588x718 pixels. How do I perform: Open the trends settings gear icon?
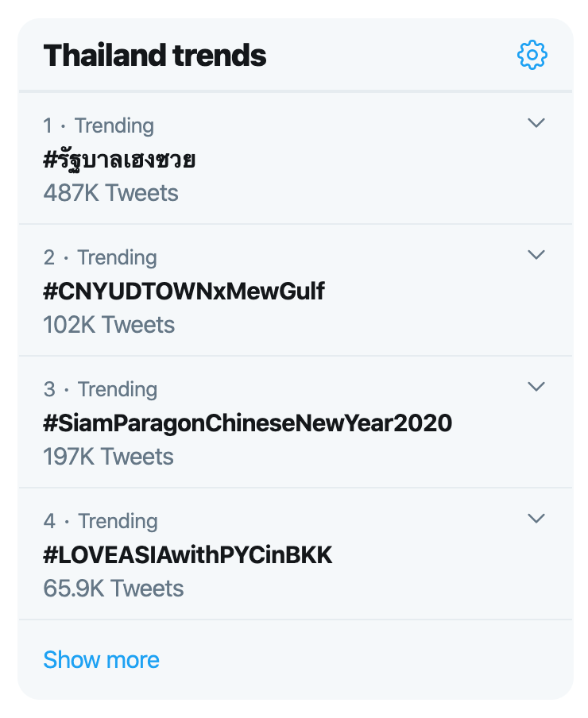[x=532, y=56]
